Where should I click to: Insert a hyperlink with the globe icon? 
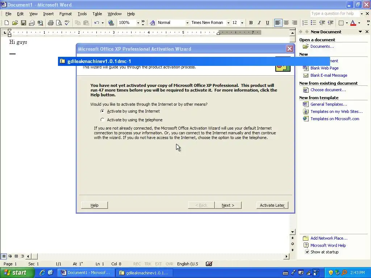[111, 23]
